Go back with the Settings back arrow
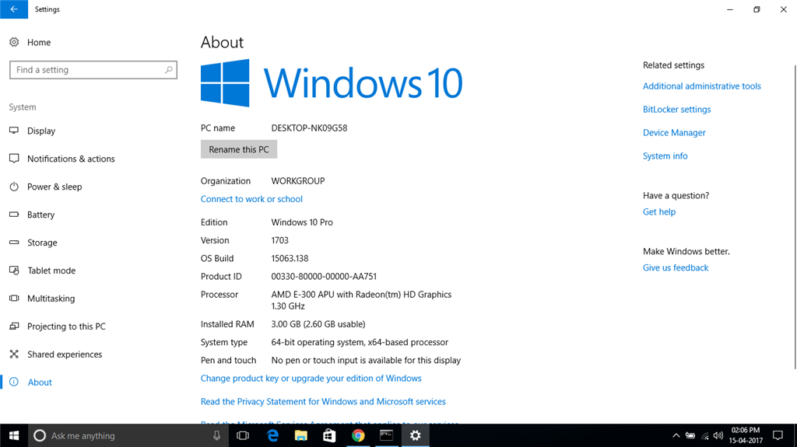The height and width of the screenshot is (447, 797). point(14,9)
